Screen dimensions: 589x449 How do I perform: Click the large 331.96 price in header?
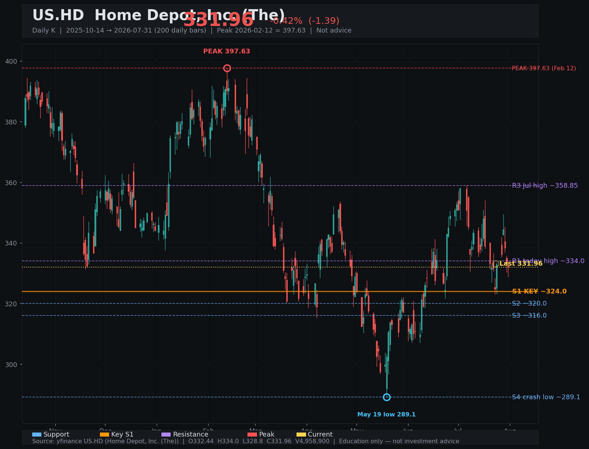tap(219, 20)
